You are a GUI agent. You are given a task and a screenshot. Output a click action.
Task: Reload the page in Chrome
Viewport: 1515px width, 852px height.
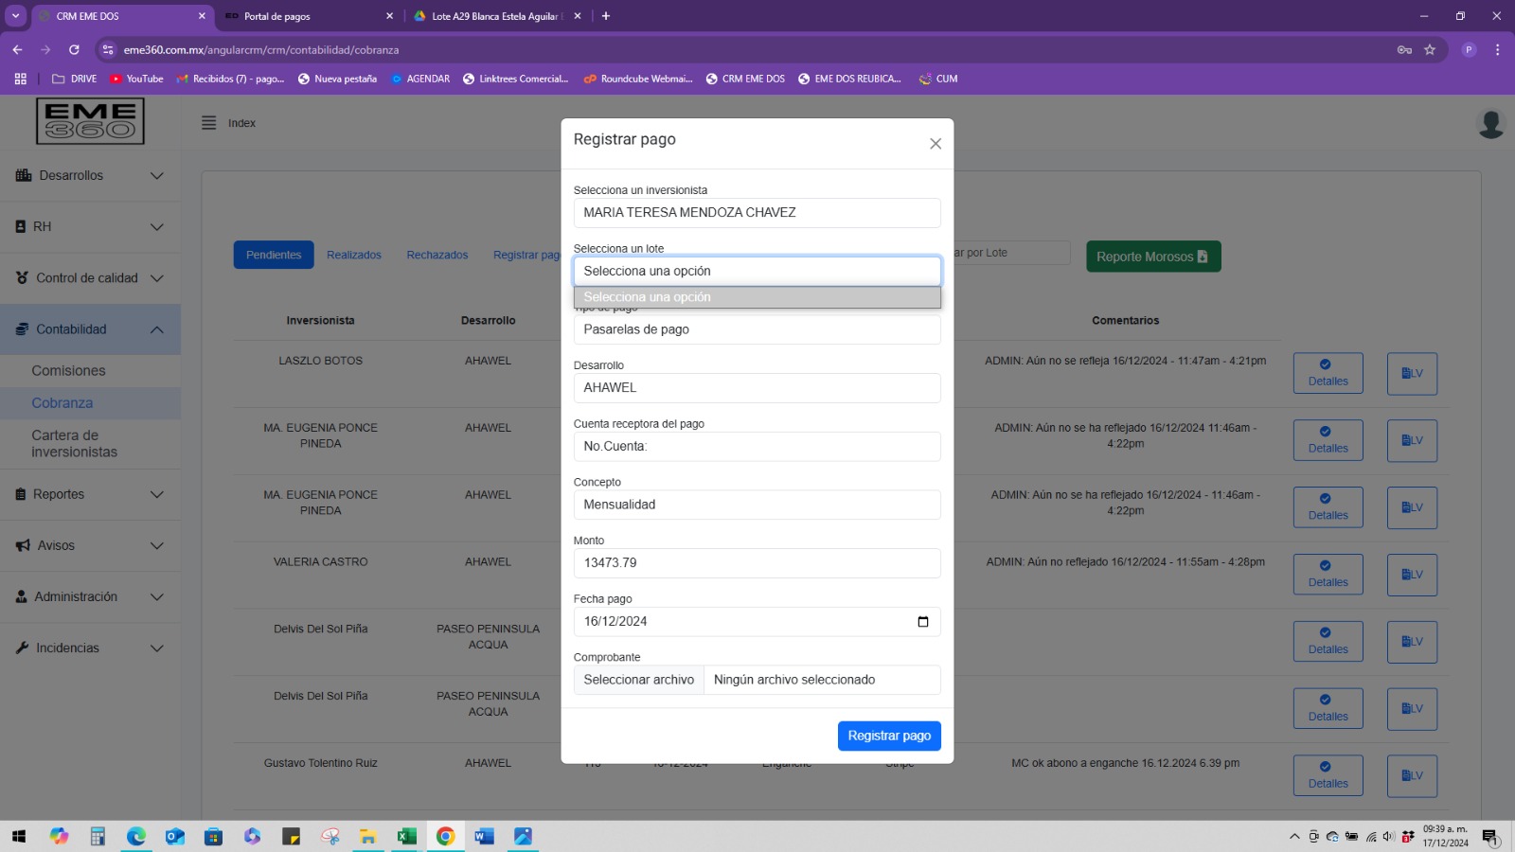[x=74, y=50]
